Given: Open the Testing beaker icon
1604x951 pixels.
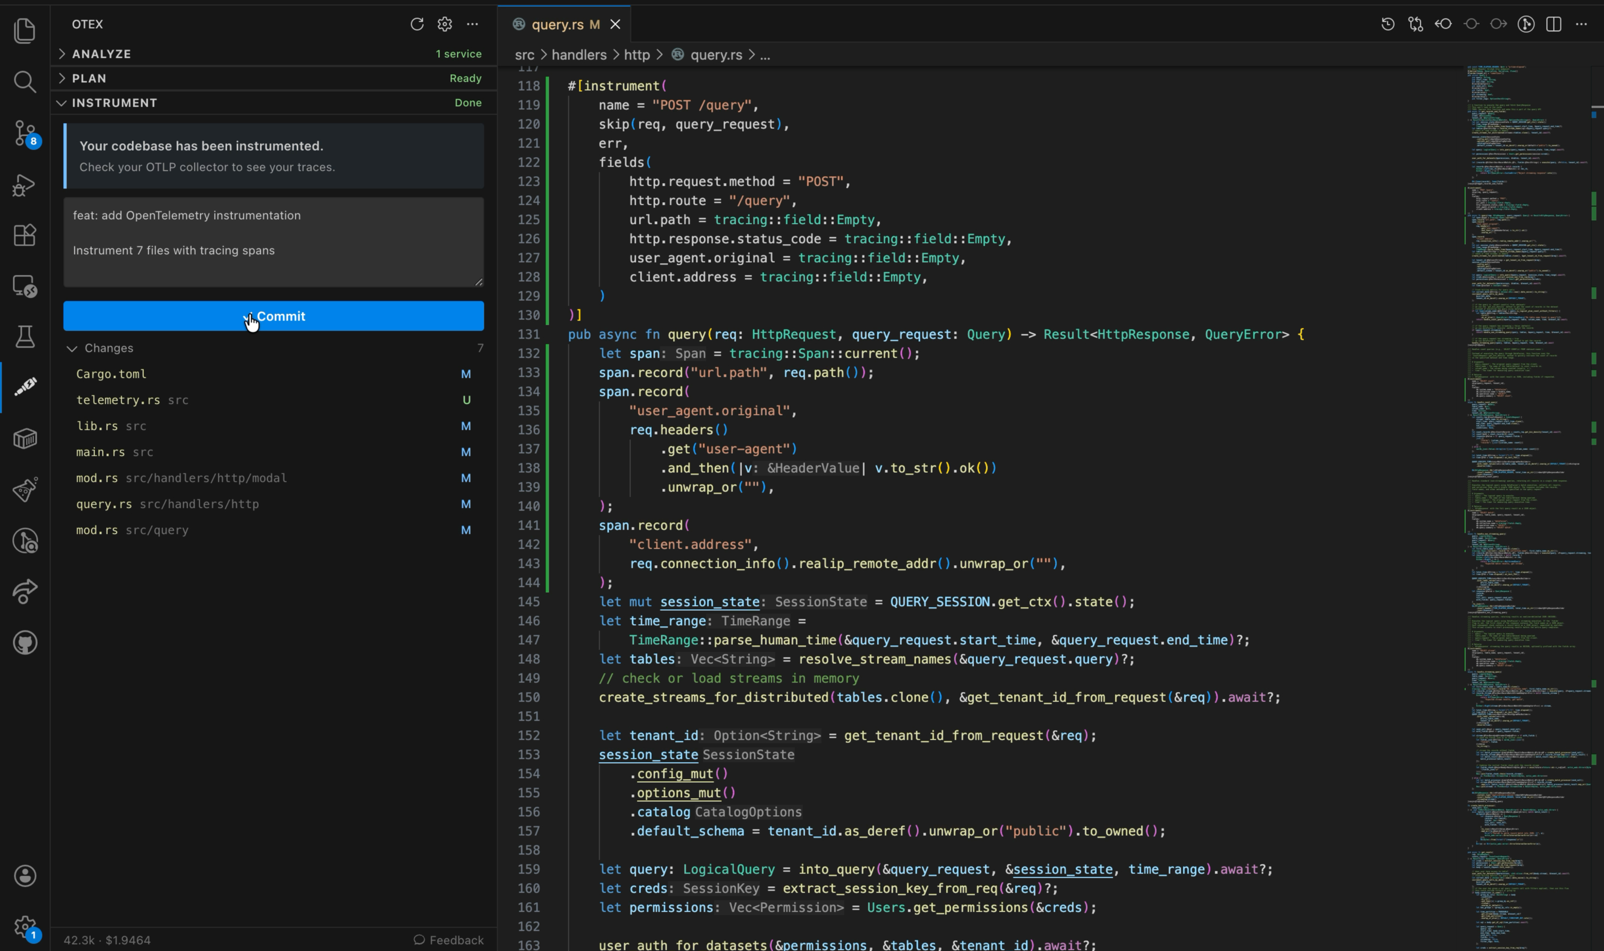Looking at the screenshot, I should point(24,337).
